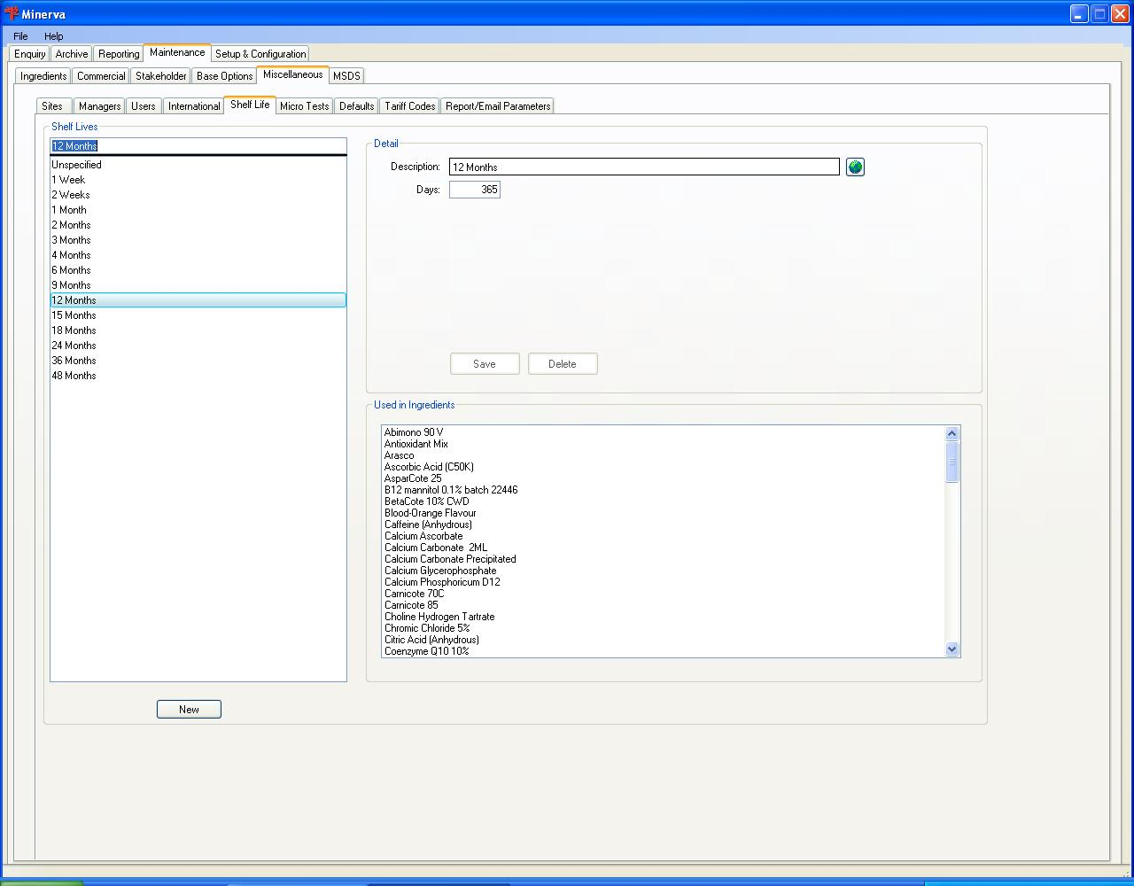Select 4 Months in Shelf Lives list
This screenshot has height=886, width=1134.
pos(198,255)
